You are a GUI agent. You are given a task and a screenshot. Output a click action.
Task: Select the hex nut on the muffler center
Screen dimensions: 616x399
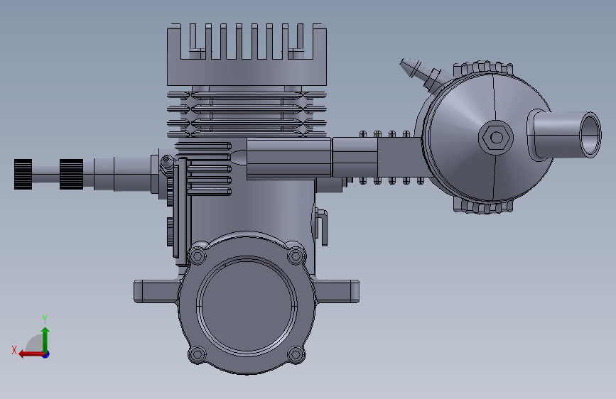coord(496,138)
